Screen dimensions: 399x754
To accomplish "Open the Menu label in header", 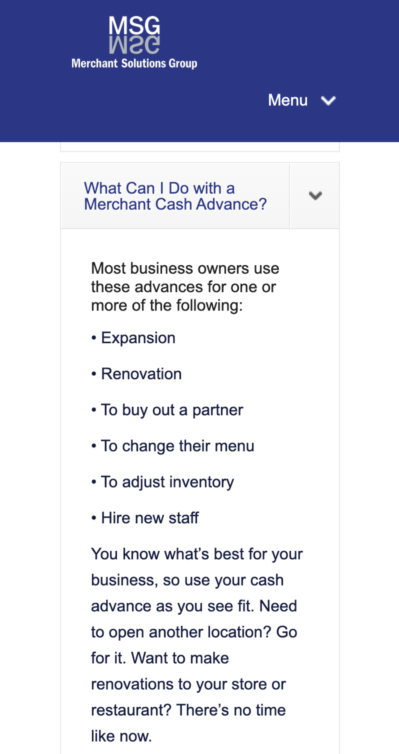I will [288, 100].
